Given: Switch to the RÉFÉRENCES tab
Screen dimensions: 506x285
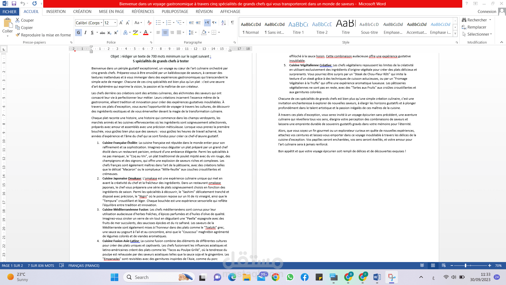Looking at the screenshot, I should [x=143, y=12].
